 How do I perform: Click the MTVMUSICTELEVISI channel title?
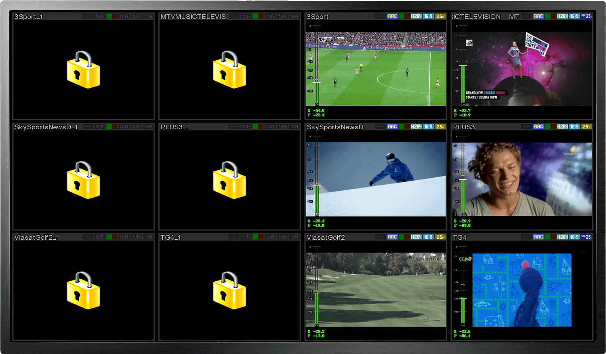tap(194, 17)
